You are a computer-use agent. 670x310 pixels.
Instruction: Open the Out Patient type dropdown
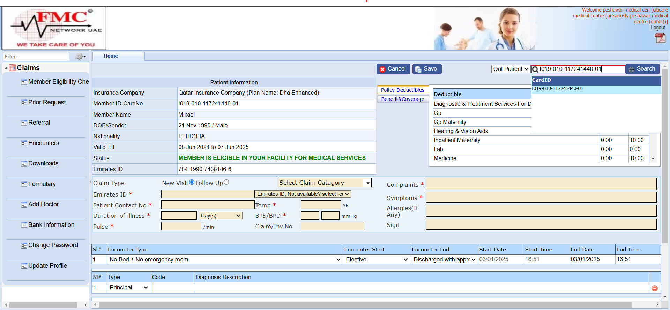(511, 69)
